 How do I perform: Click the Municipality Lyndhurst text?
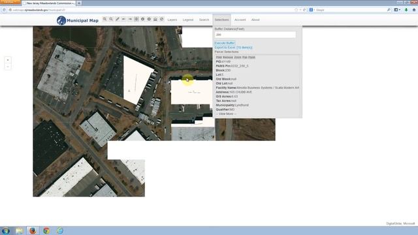[x=233, y=105]
